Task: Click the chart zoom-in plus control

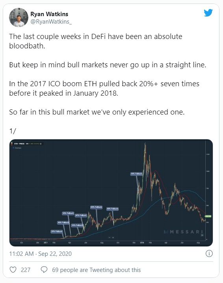Action: [x=113, y=237]
